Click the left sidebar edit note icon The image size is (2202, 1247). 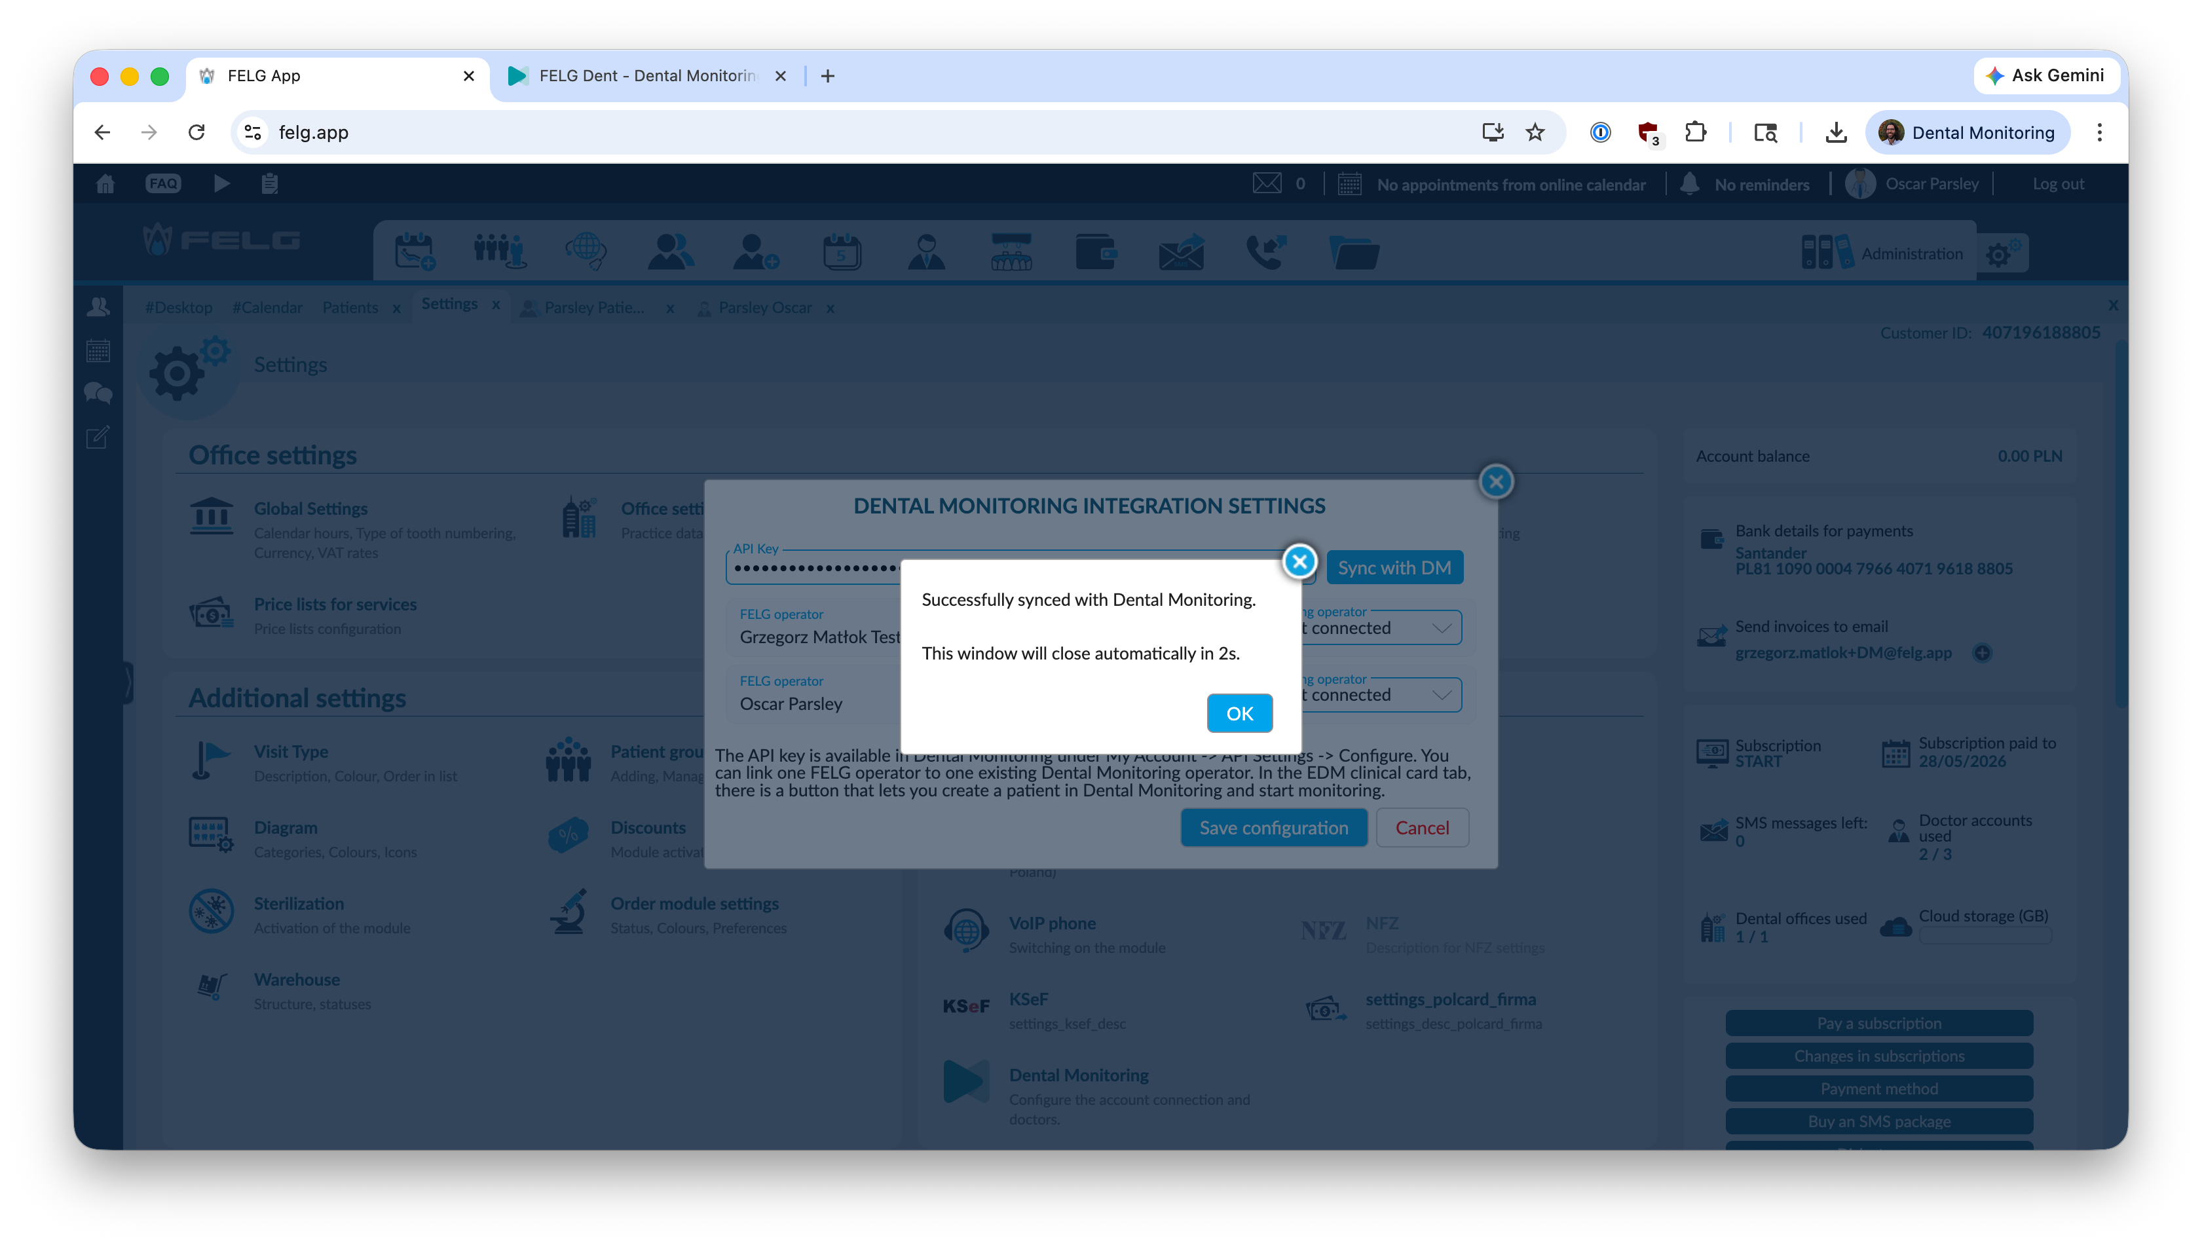coord(98,437)
